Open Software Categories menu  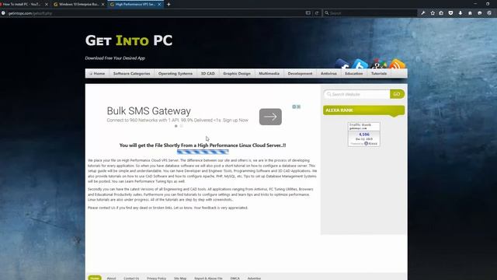click(131, 73)
